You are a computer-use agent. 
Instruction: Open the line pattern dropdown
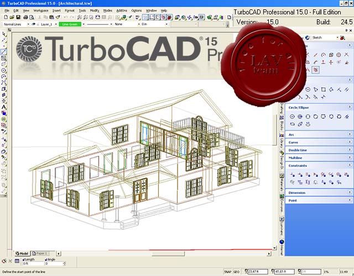click(x=111, y=24)
